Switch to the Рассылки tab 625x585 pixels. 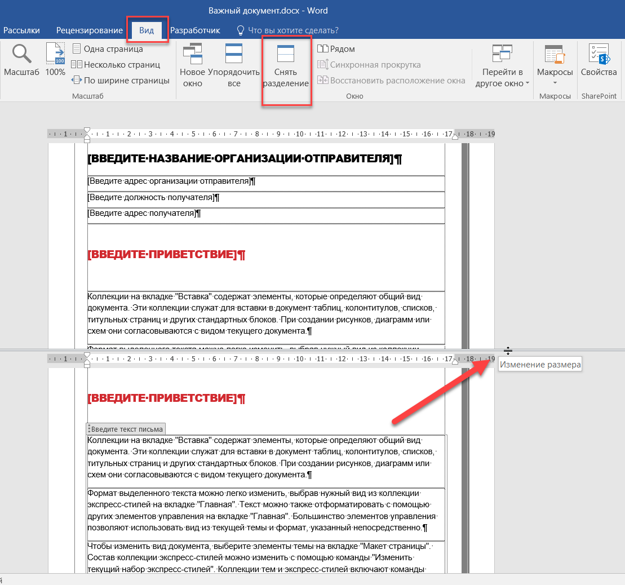tap(21, 30)
